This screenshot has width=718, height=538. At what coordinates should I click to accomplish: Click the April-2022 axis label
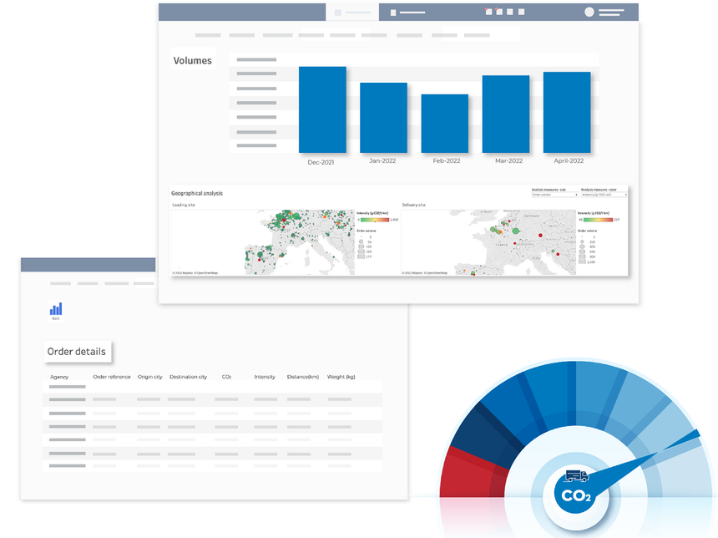point(569,161)
